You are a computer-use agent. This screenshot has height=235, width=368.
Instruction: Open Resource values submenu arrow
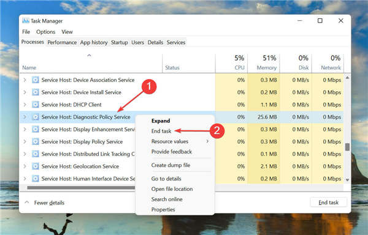coord(207,141)
